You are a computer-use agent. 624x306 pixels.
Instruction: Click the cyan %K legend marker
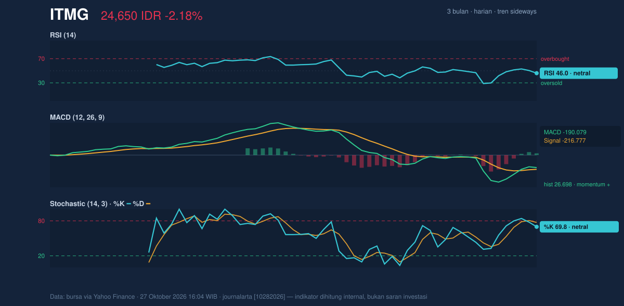click(x=129, y=203)
